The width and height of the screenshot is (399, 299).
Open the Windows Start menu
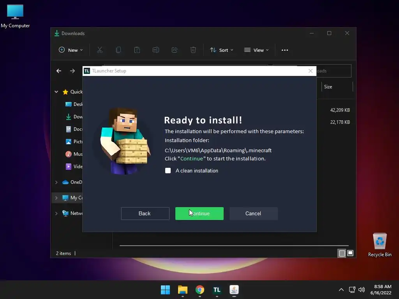click(x=165, y=290)
